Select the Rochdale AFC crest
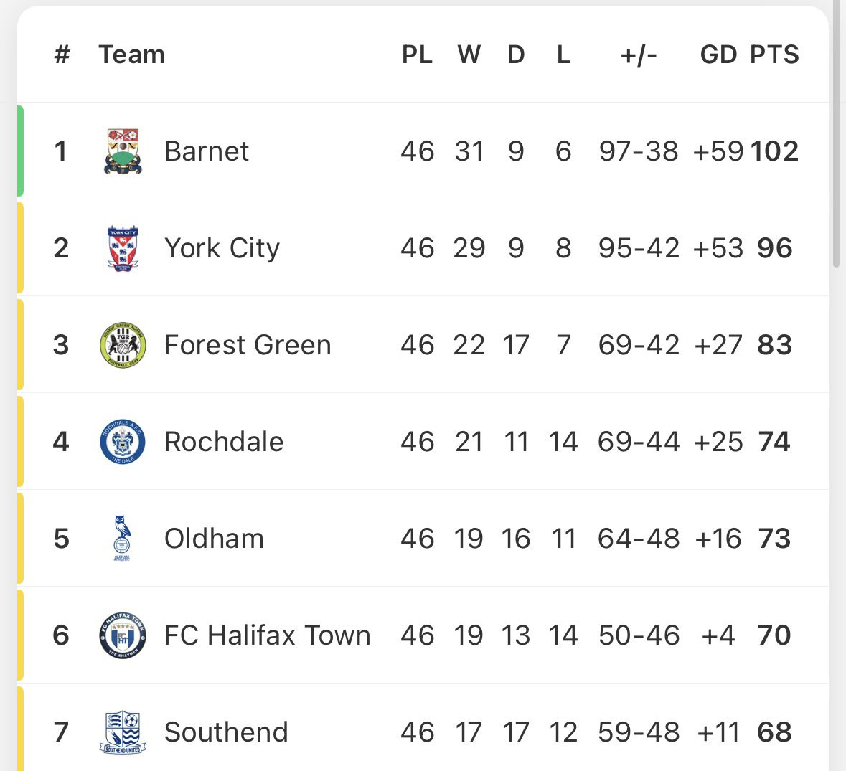This screenshot has height=771, width=846. (123, 442)
